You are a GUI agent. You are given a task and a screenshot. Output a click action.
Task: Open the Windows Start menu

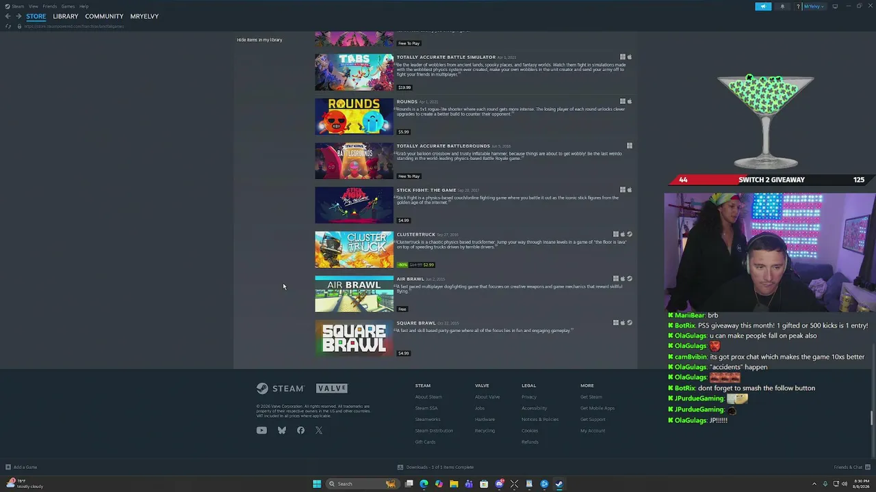317,484
